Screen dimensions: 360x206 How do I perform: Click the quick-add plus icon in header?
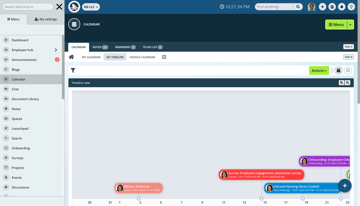[322, 6]
